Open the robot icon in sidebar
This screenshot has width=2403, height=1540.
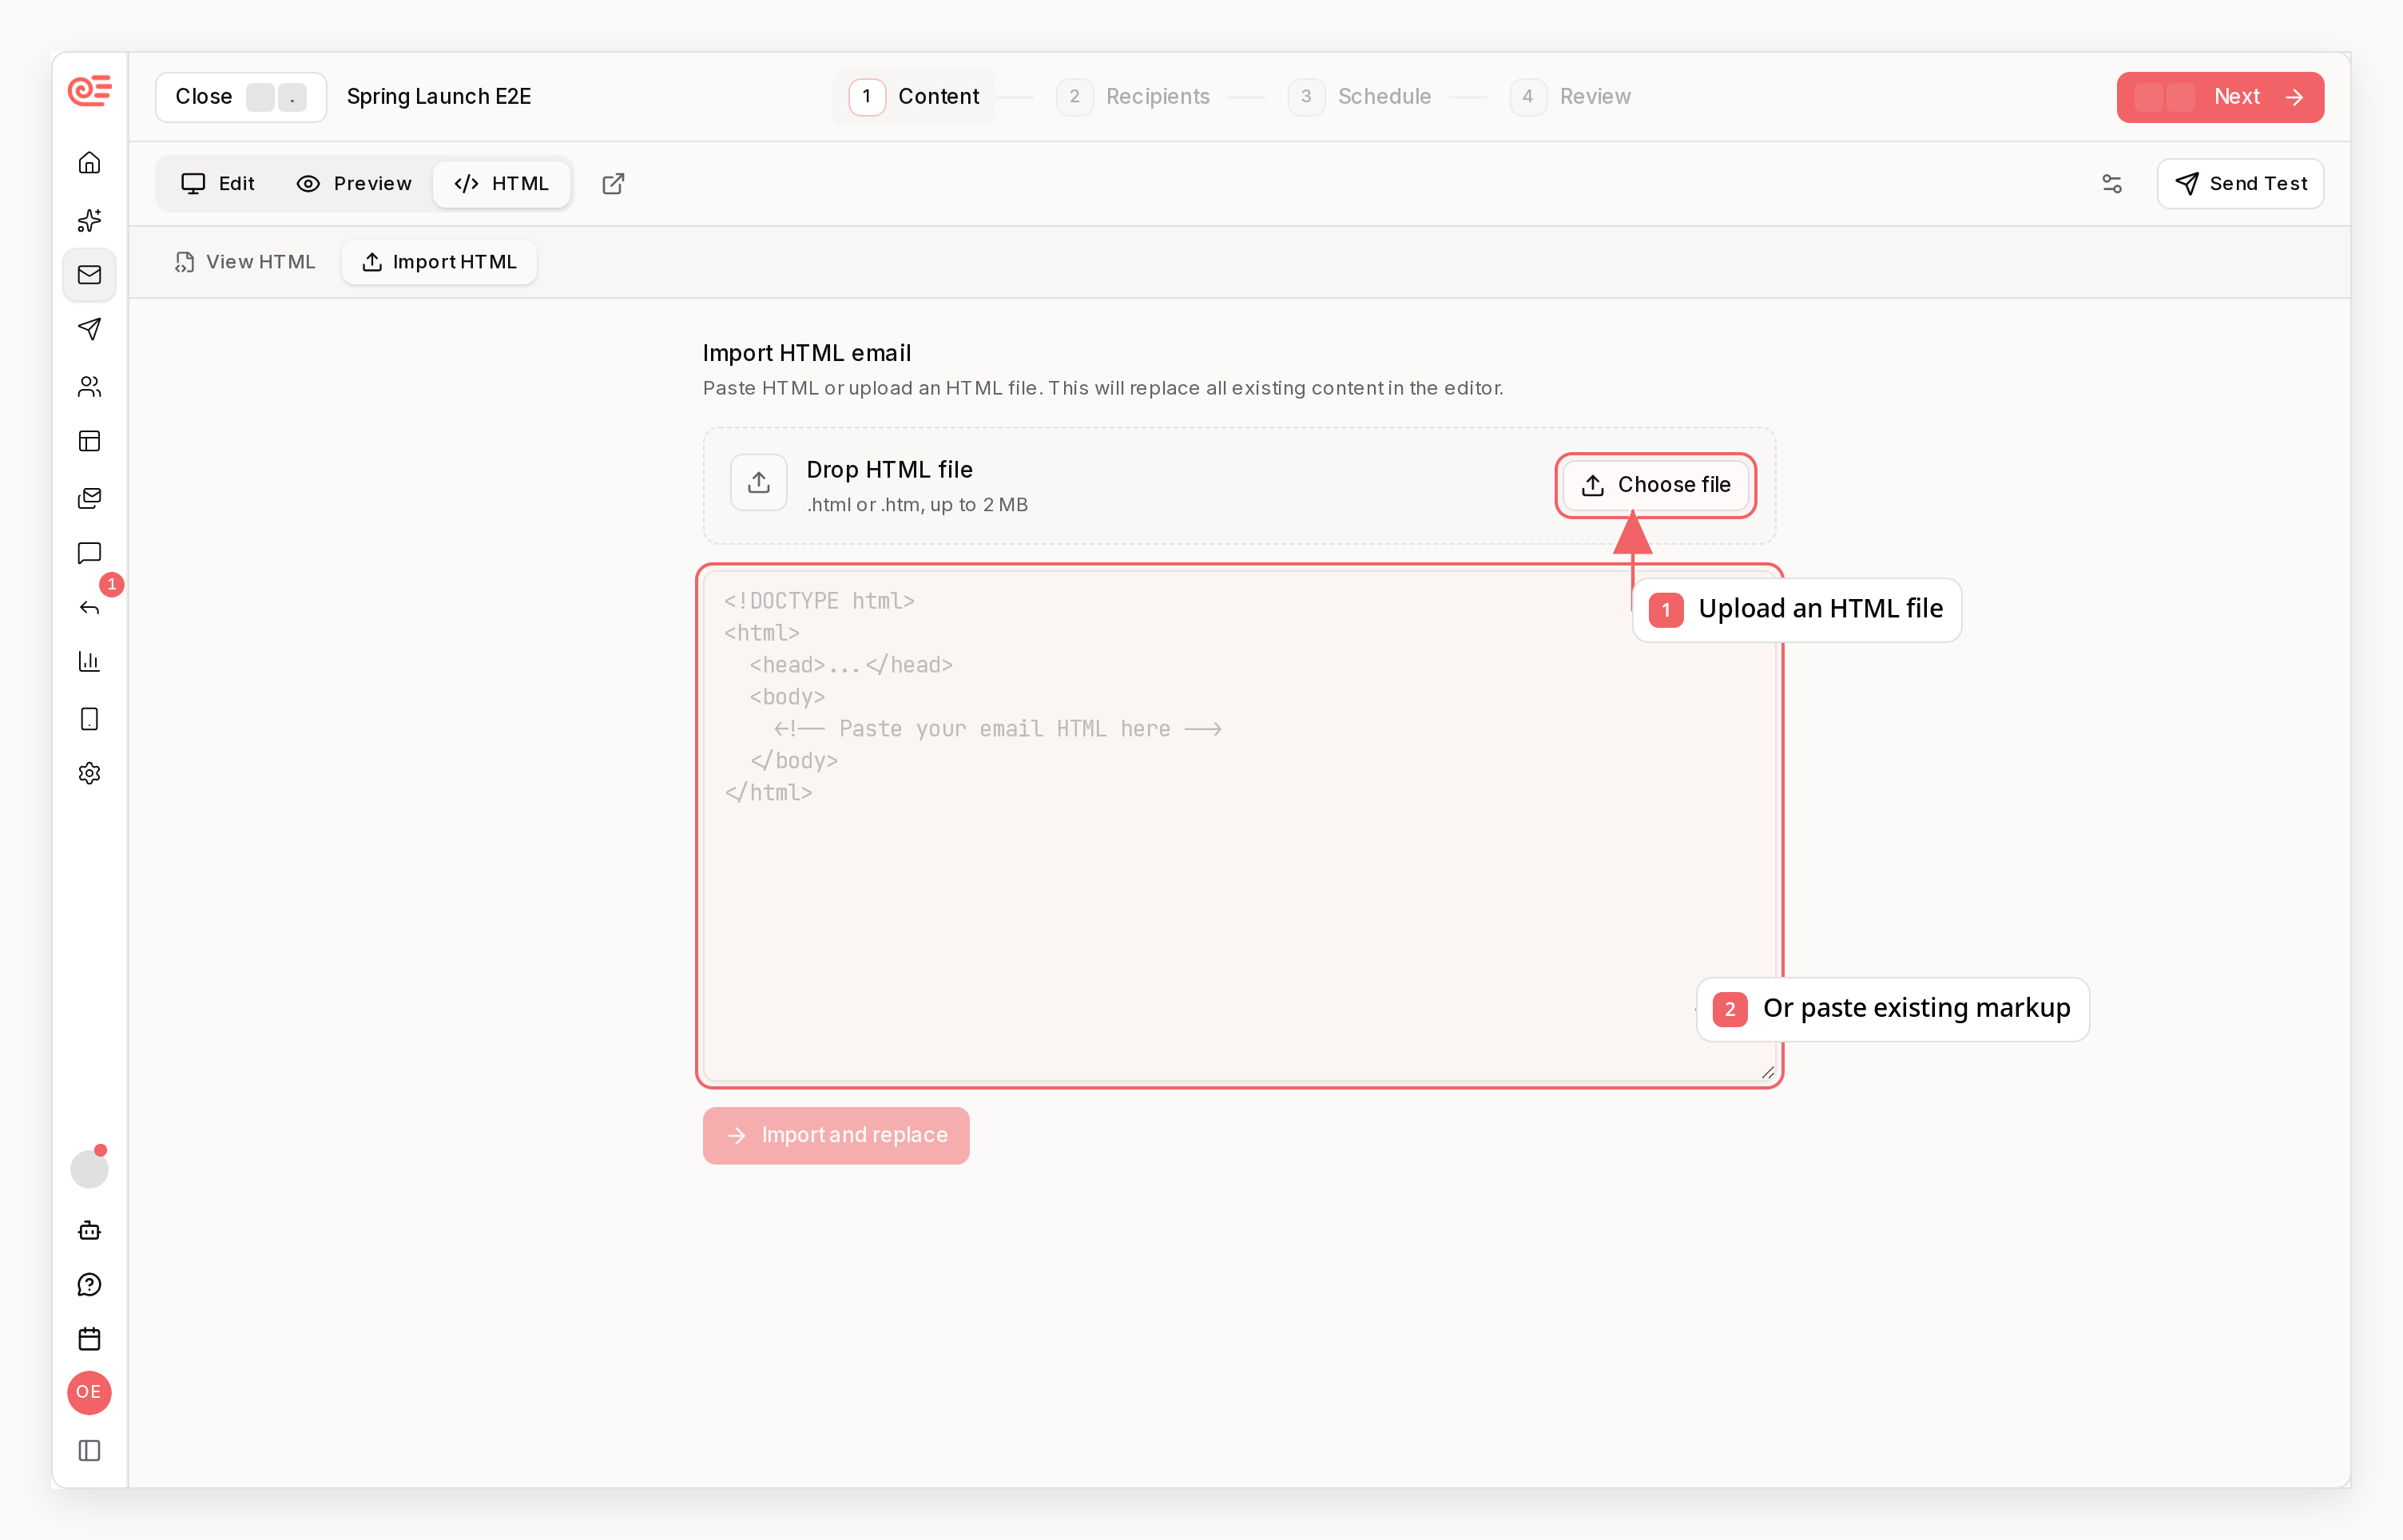(89, 1230)
